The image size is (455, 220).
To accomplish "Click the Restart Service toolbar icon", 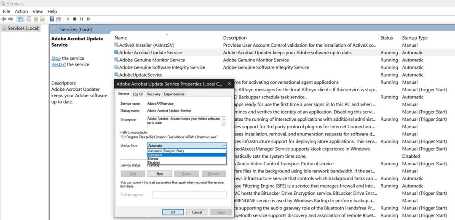I will click(x=88, y=19).
